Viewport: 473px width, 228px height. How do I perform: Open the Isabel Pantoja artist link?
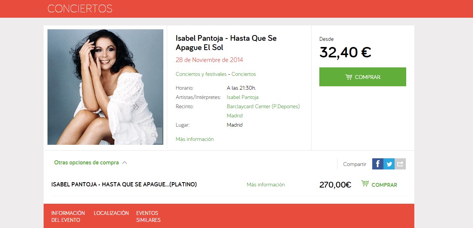(x=242, y=97)
